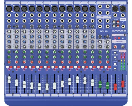The image size is (132, 106).
Task: Click the stereo 13-14 left input jack
Action: pyautogui.click(x=100, y=21)
